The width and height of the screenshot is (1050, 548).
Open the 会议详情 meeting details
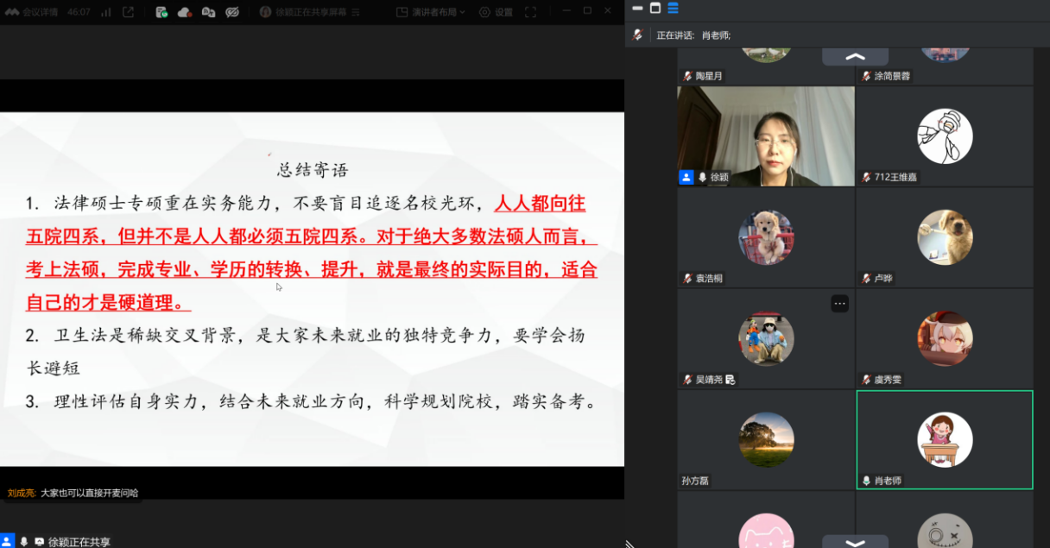[31, 12]
